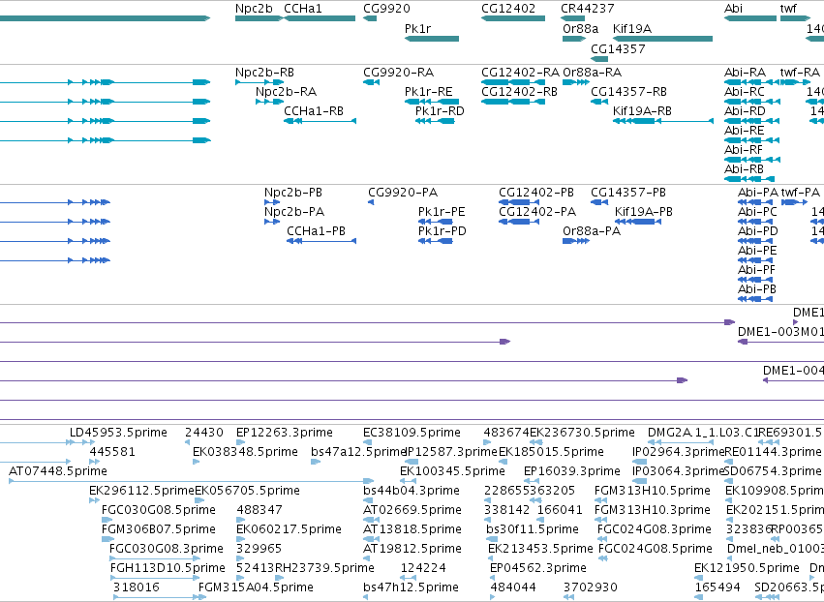824x602 pixels.
Task: Select the EK296112.5prime EST label
Action: pyautogui.click(x=142, y=491)
